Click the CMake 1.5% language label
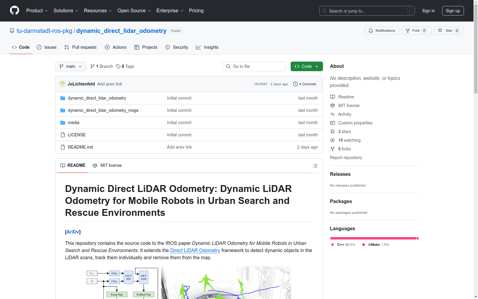This screenshot has height=299, width=478. pyautogui.click(x=376, y=245)
